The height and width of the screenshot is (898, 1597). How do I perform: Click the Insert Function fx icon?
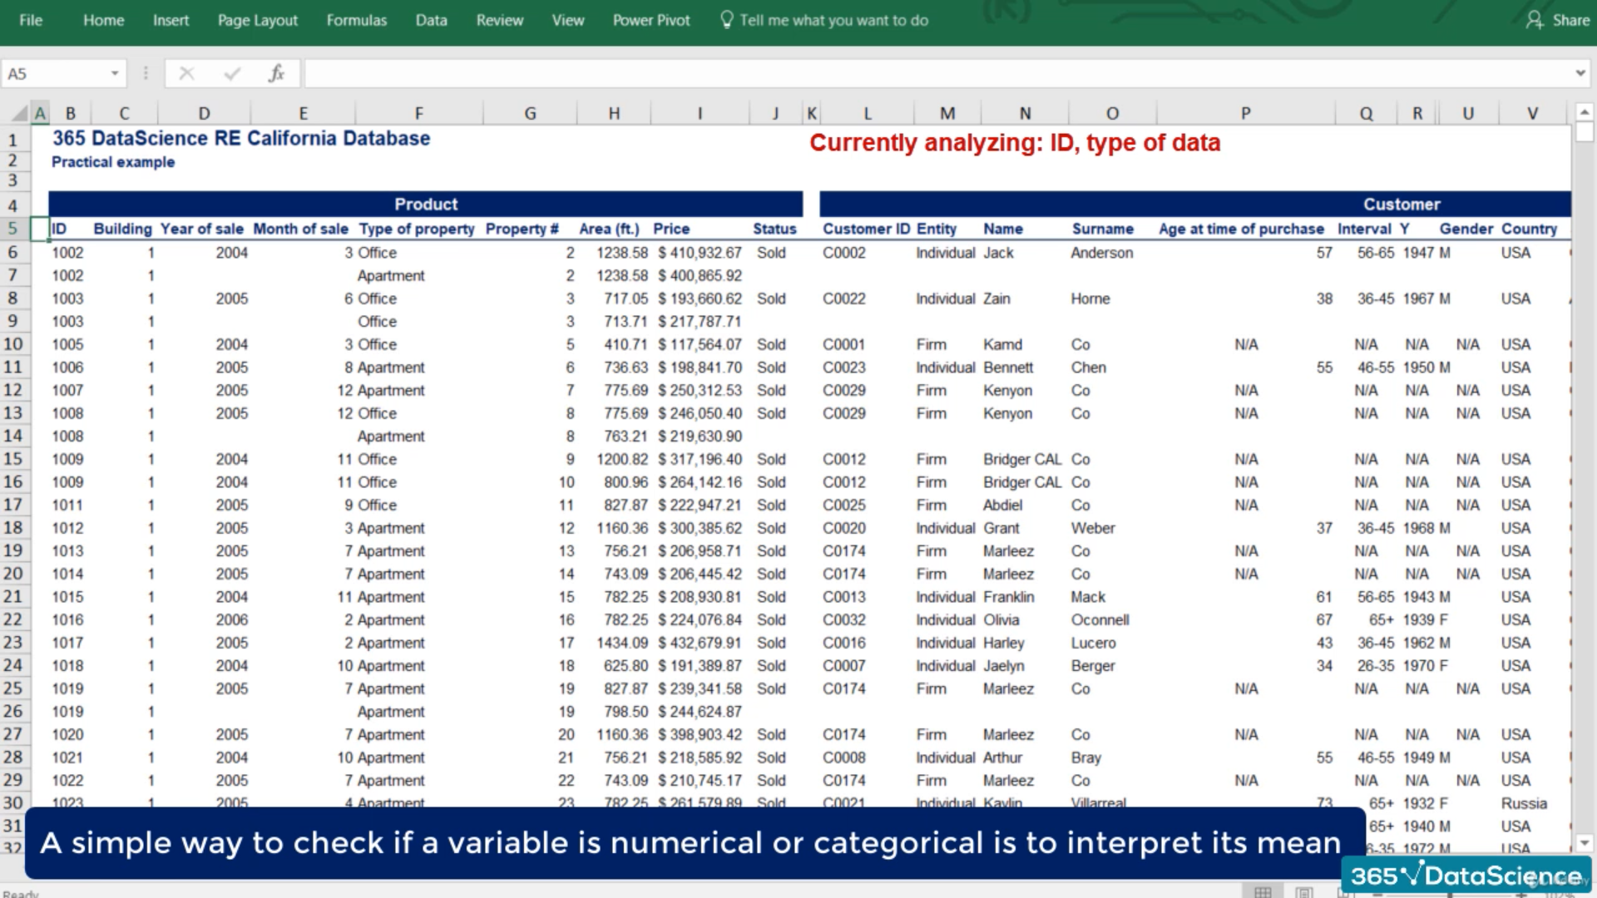click(276, 74)
